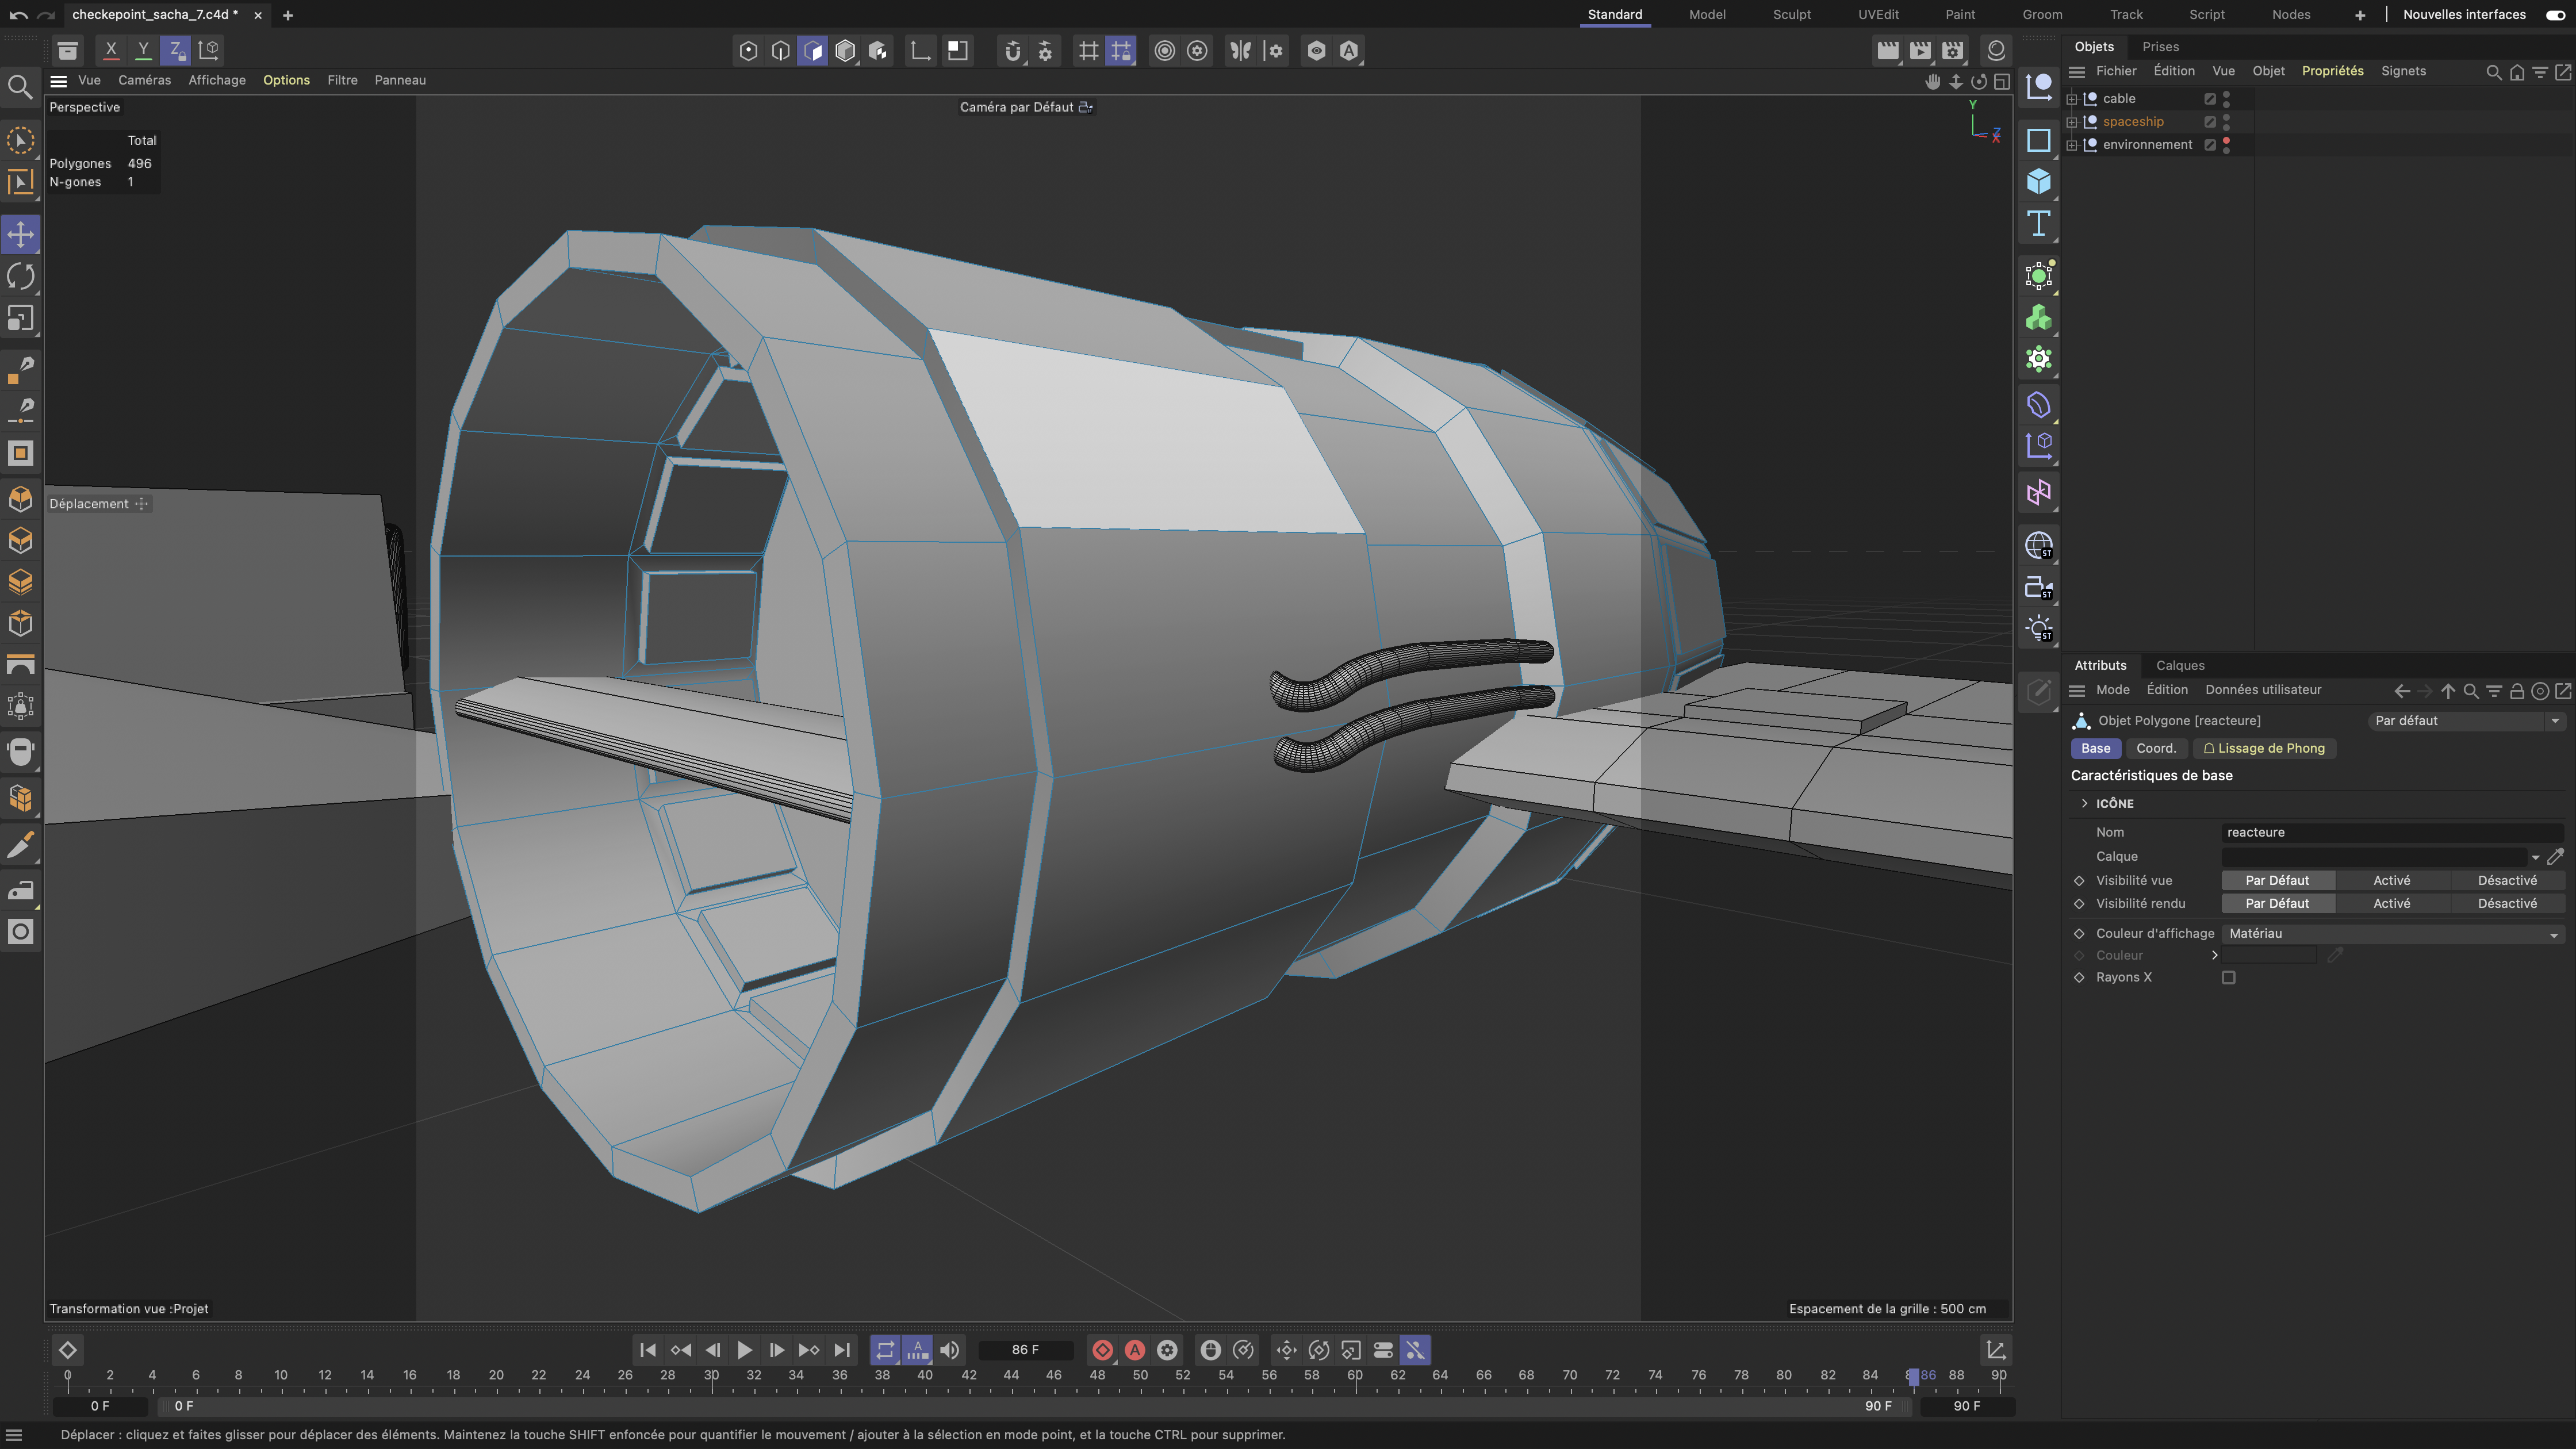Enable the Rayons X checkbox
The width and height of the screenshot is (2576, 1449).
2228,978
